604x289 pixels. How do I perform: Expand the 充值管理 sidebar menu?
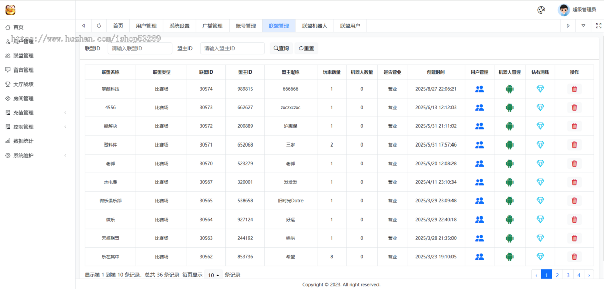[38, 113]
